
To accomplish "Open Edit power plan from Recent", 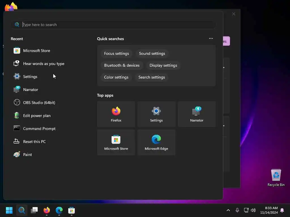I will pyautogui.click(x=32, y=116).
